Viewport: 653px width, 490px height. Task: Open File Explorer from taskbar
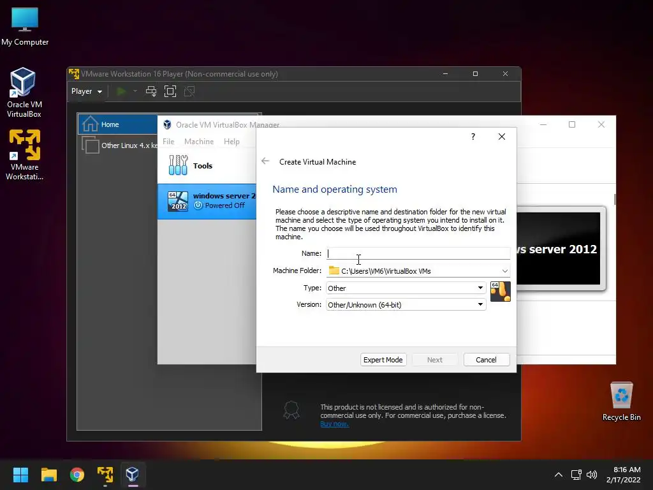coord(48,475)
